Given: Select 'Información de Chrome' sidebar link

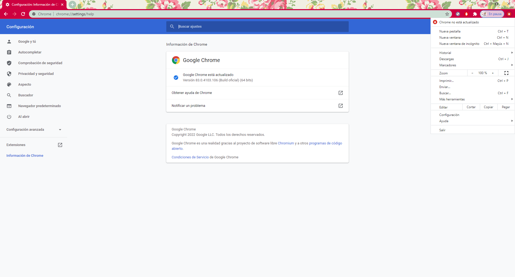Looking at the screenshot, I should point(25,156).
